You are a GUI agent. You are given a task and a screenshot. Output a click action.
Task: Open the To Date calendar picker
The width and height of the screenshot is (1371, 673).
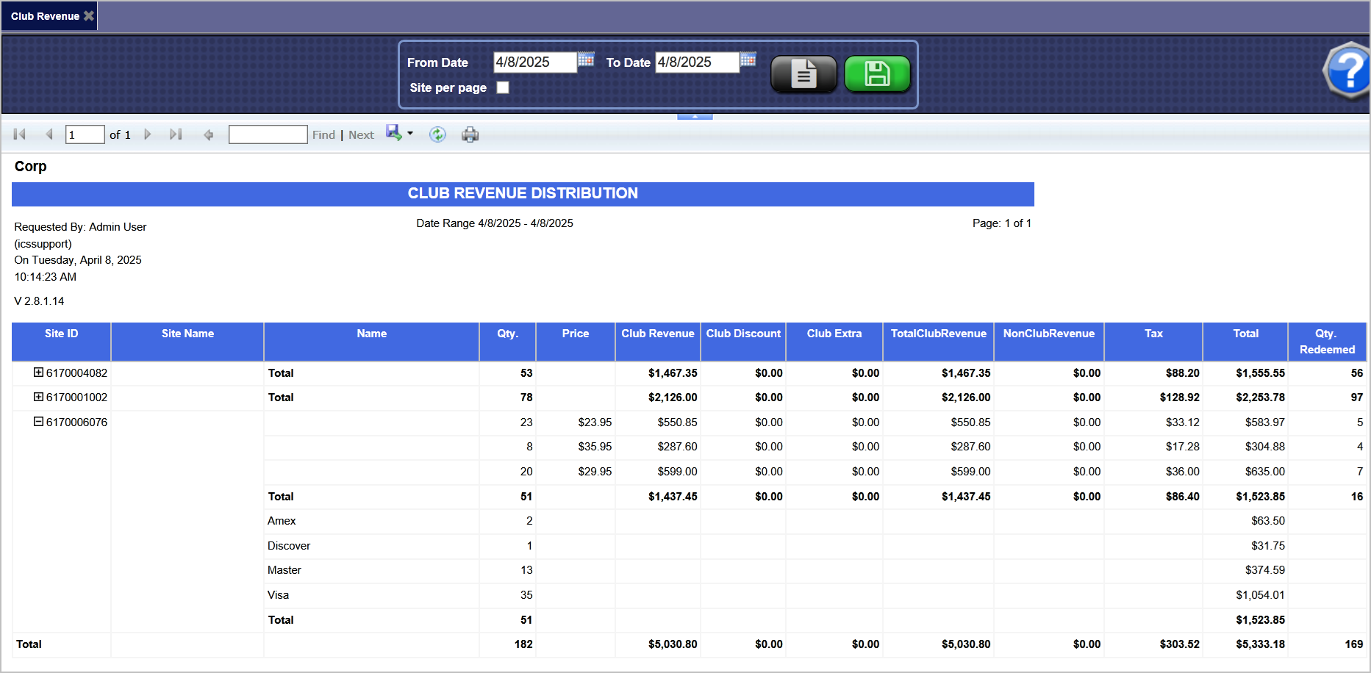click(x=748, y=60)
